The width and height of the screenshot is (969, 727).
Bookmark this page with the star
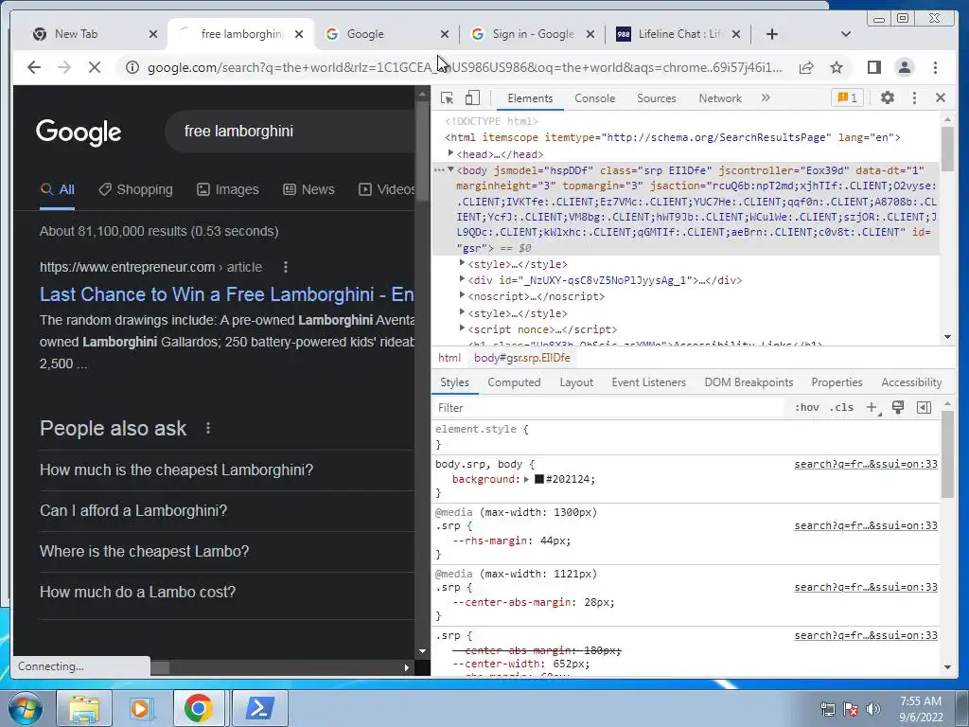coord(837,67)
